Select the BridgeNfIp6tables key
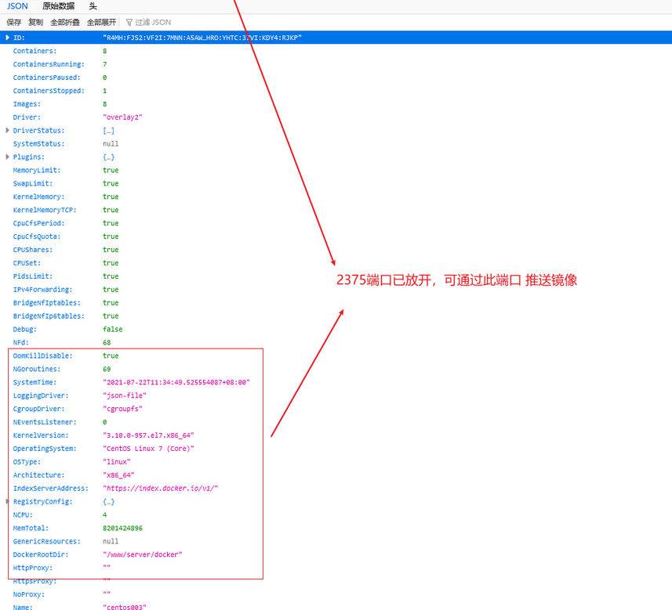Viewport: 672px width, 610px height. pos(49,316)
